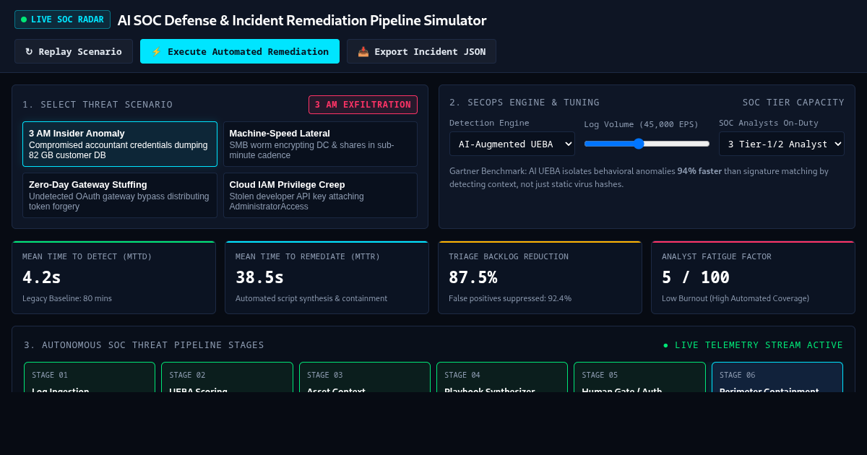The width and height of the screenshot is (867, 455).
Task: Select the STAGE 06 pipeline card
Action: pyautogui.click(x=777, y=377)
